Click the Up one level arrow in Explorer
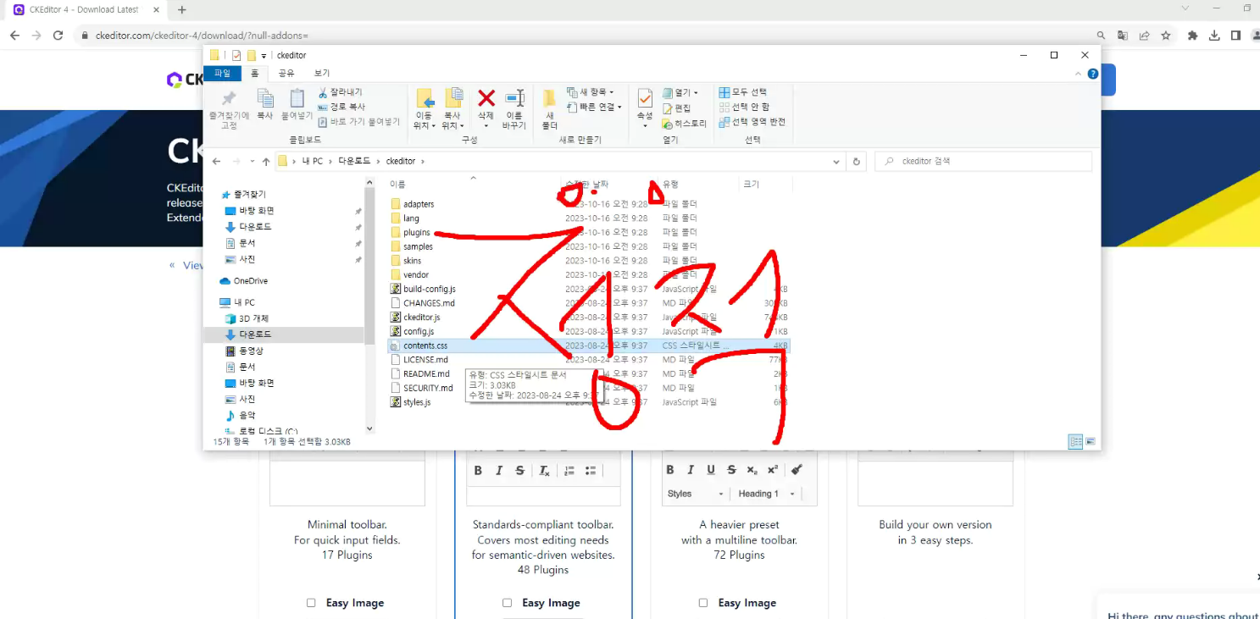The height and width of the screenshot is (619, 1260). pos(266,161)
